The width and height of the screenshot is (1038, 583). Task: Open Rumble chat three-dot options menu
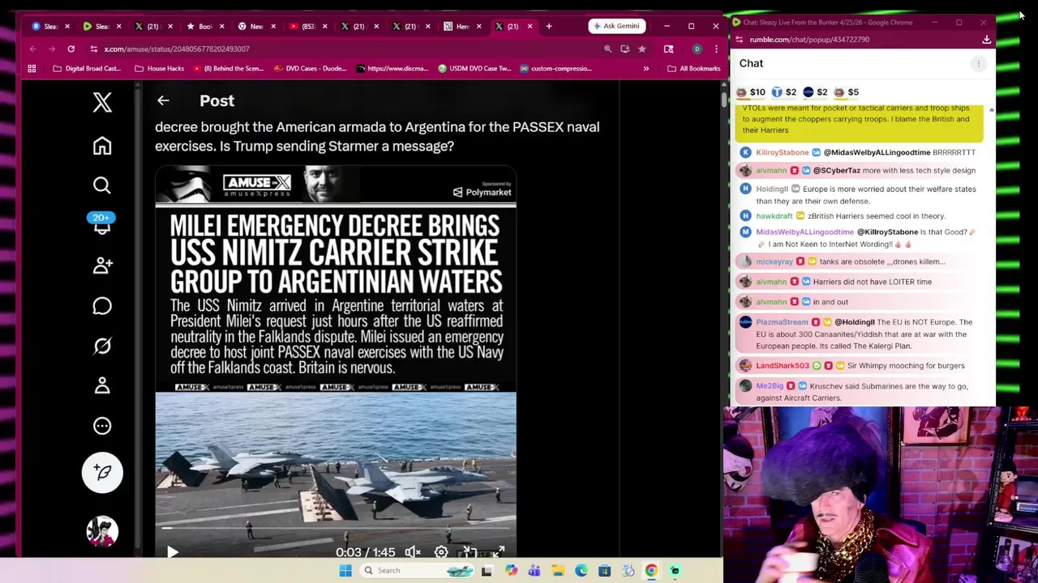point(979,63)
